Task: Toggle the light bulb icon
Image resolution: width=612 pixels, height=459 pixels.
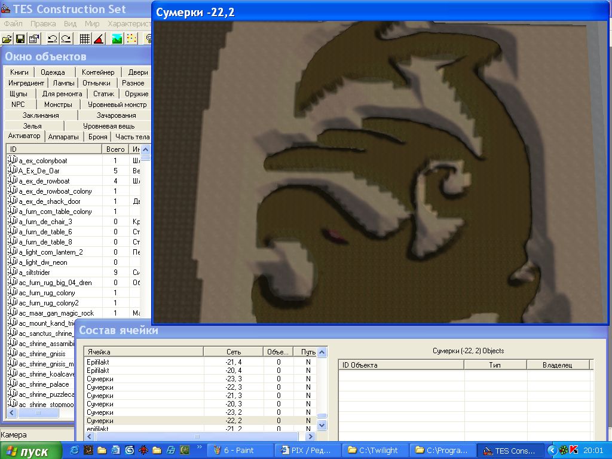Action: pyautogui.click(x=148, y=39)
